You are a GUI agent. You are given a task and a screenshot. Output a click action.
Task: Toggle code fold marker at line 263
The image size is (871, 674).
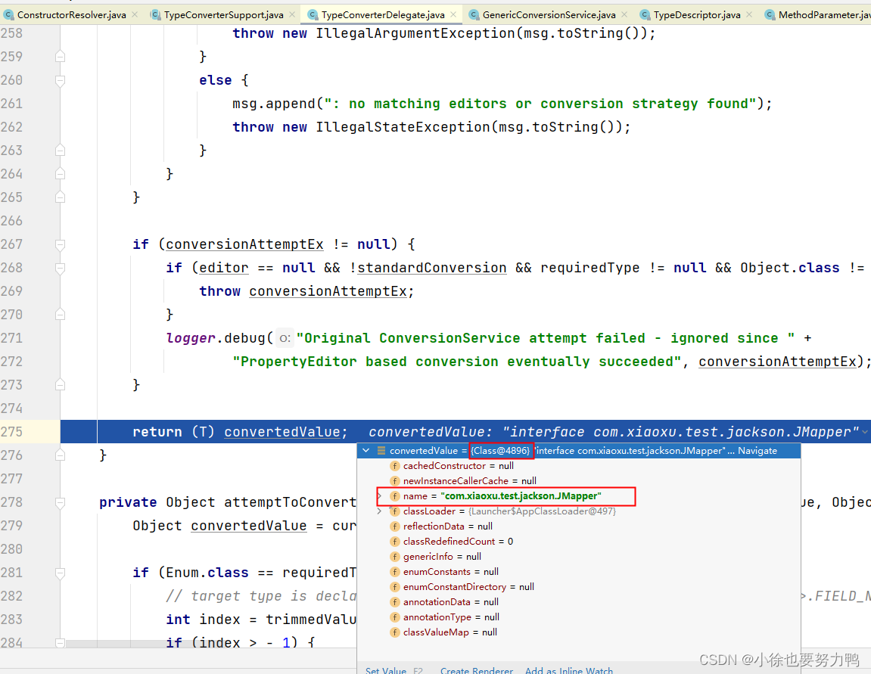[60, 151]
